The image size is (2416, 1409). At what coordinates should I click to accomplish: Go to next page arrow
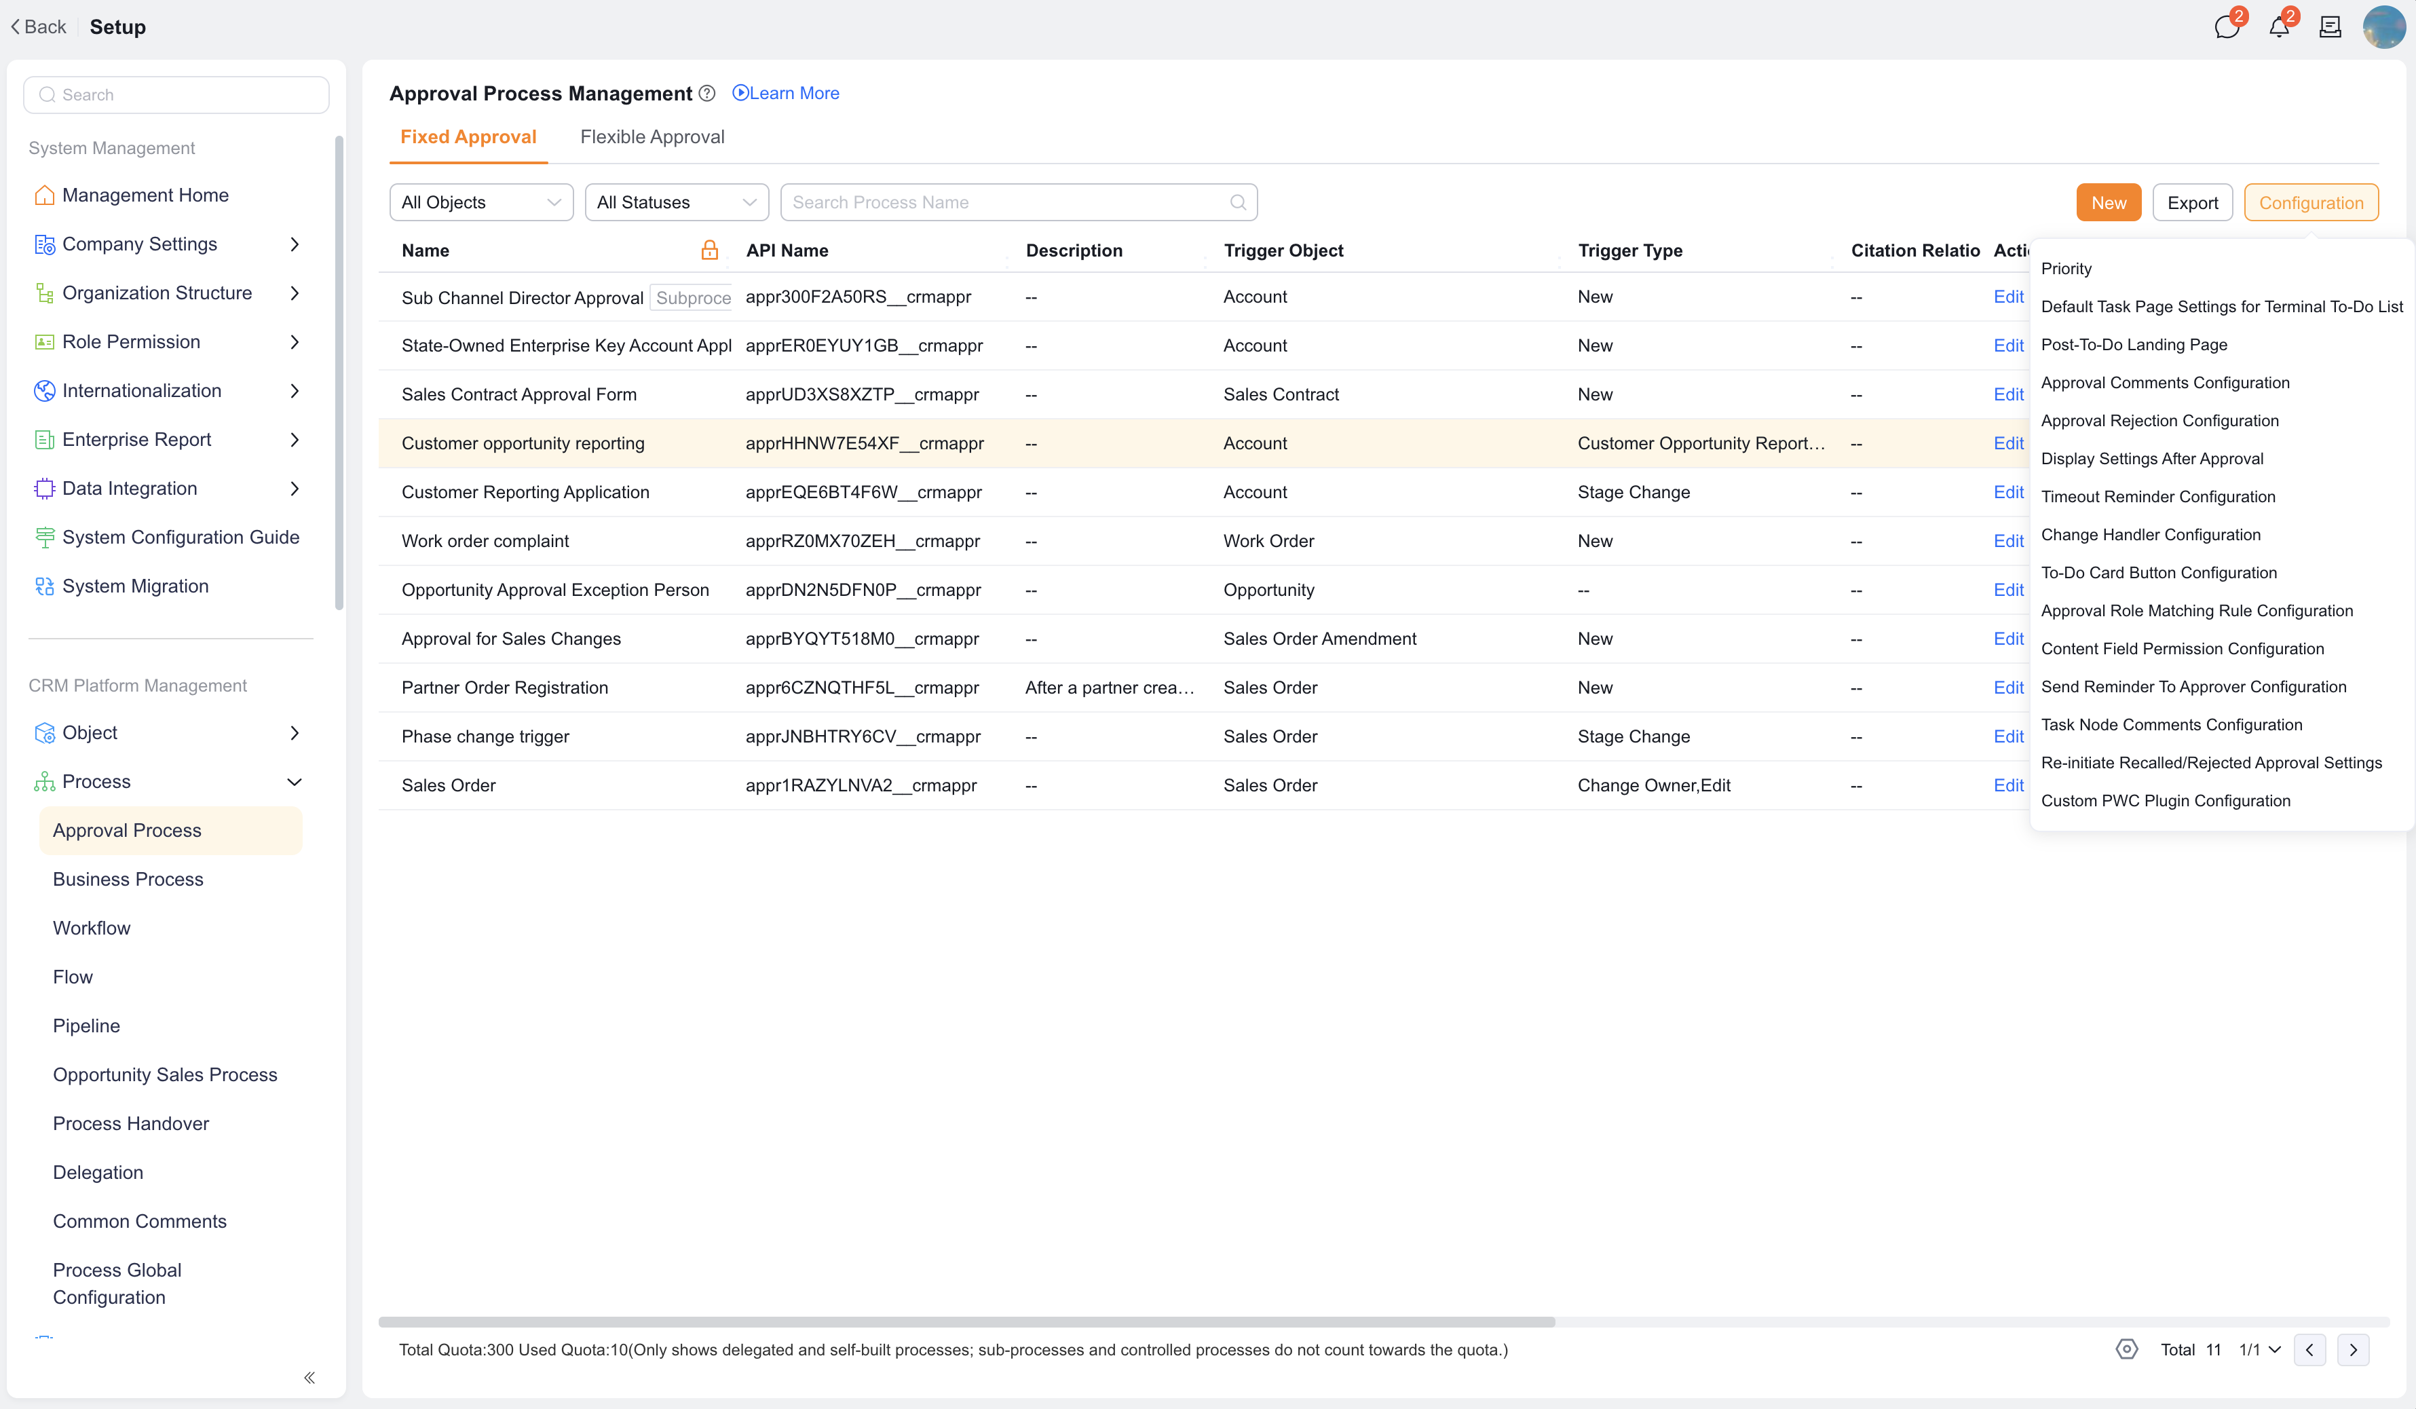2353,1349
